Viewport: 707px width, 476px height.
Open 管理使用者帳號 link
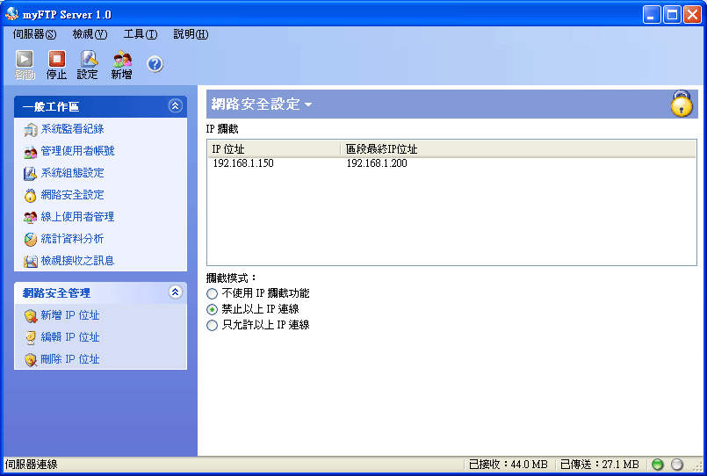point(77,151)
